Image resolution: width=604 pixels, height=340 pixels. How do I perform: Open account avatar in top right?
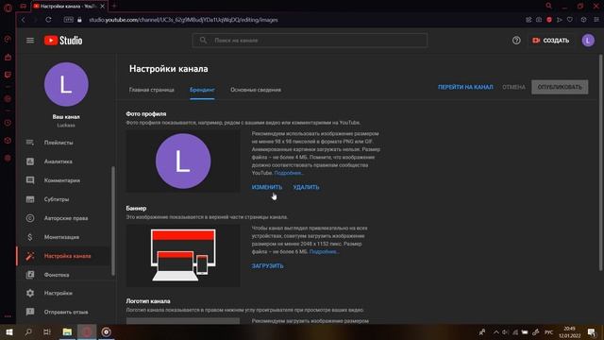[588, 41]
